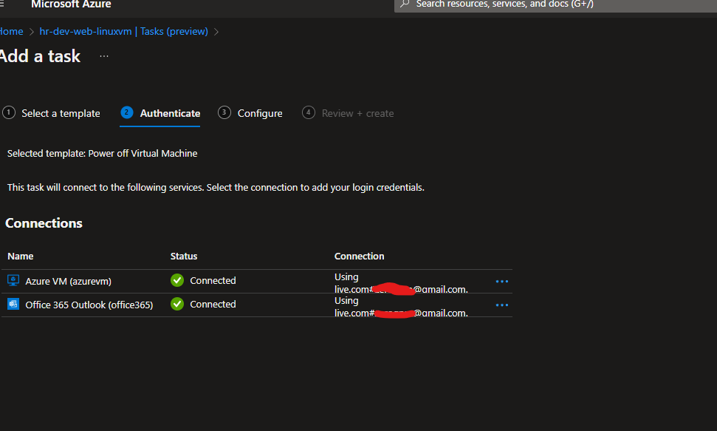Open ellipsis menu next to Add a task

104,56
